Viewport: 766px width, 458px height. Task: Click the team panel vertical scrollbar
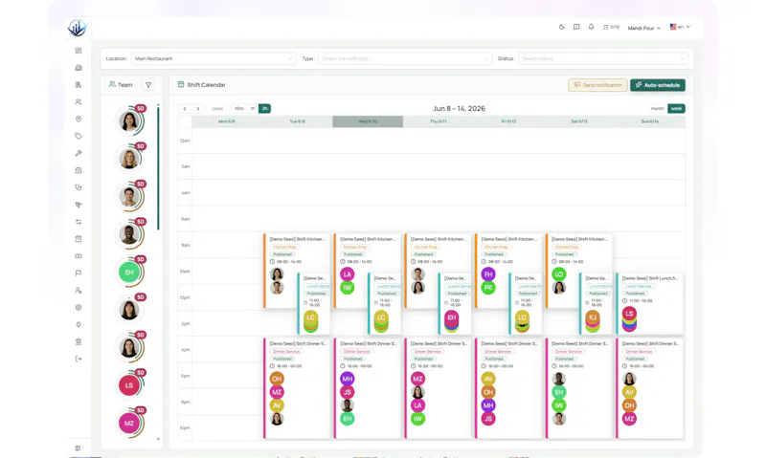point(158,168)
